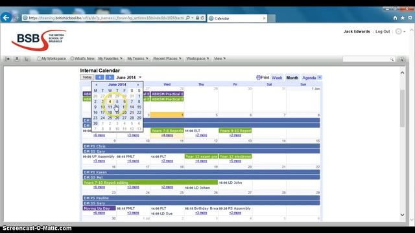Click the Log Out link
This screenshot has height=233, width=415.
383,32
